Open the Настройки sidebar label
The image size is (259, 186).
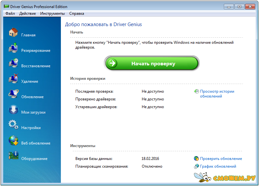[31, 128]
